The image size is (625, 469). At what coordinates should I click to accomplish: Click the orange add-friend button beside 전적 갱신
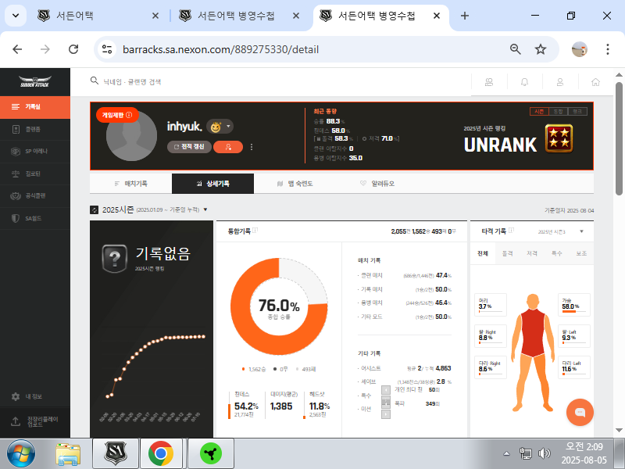228,147
